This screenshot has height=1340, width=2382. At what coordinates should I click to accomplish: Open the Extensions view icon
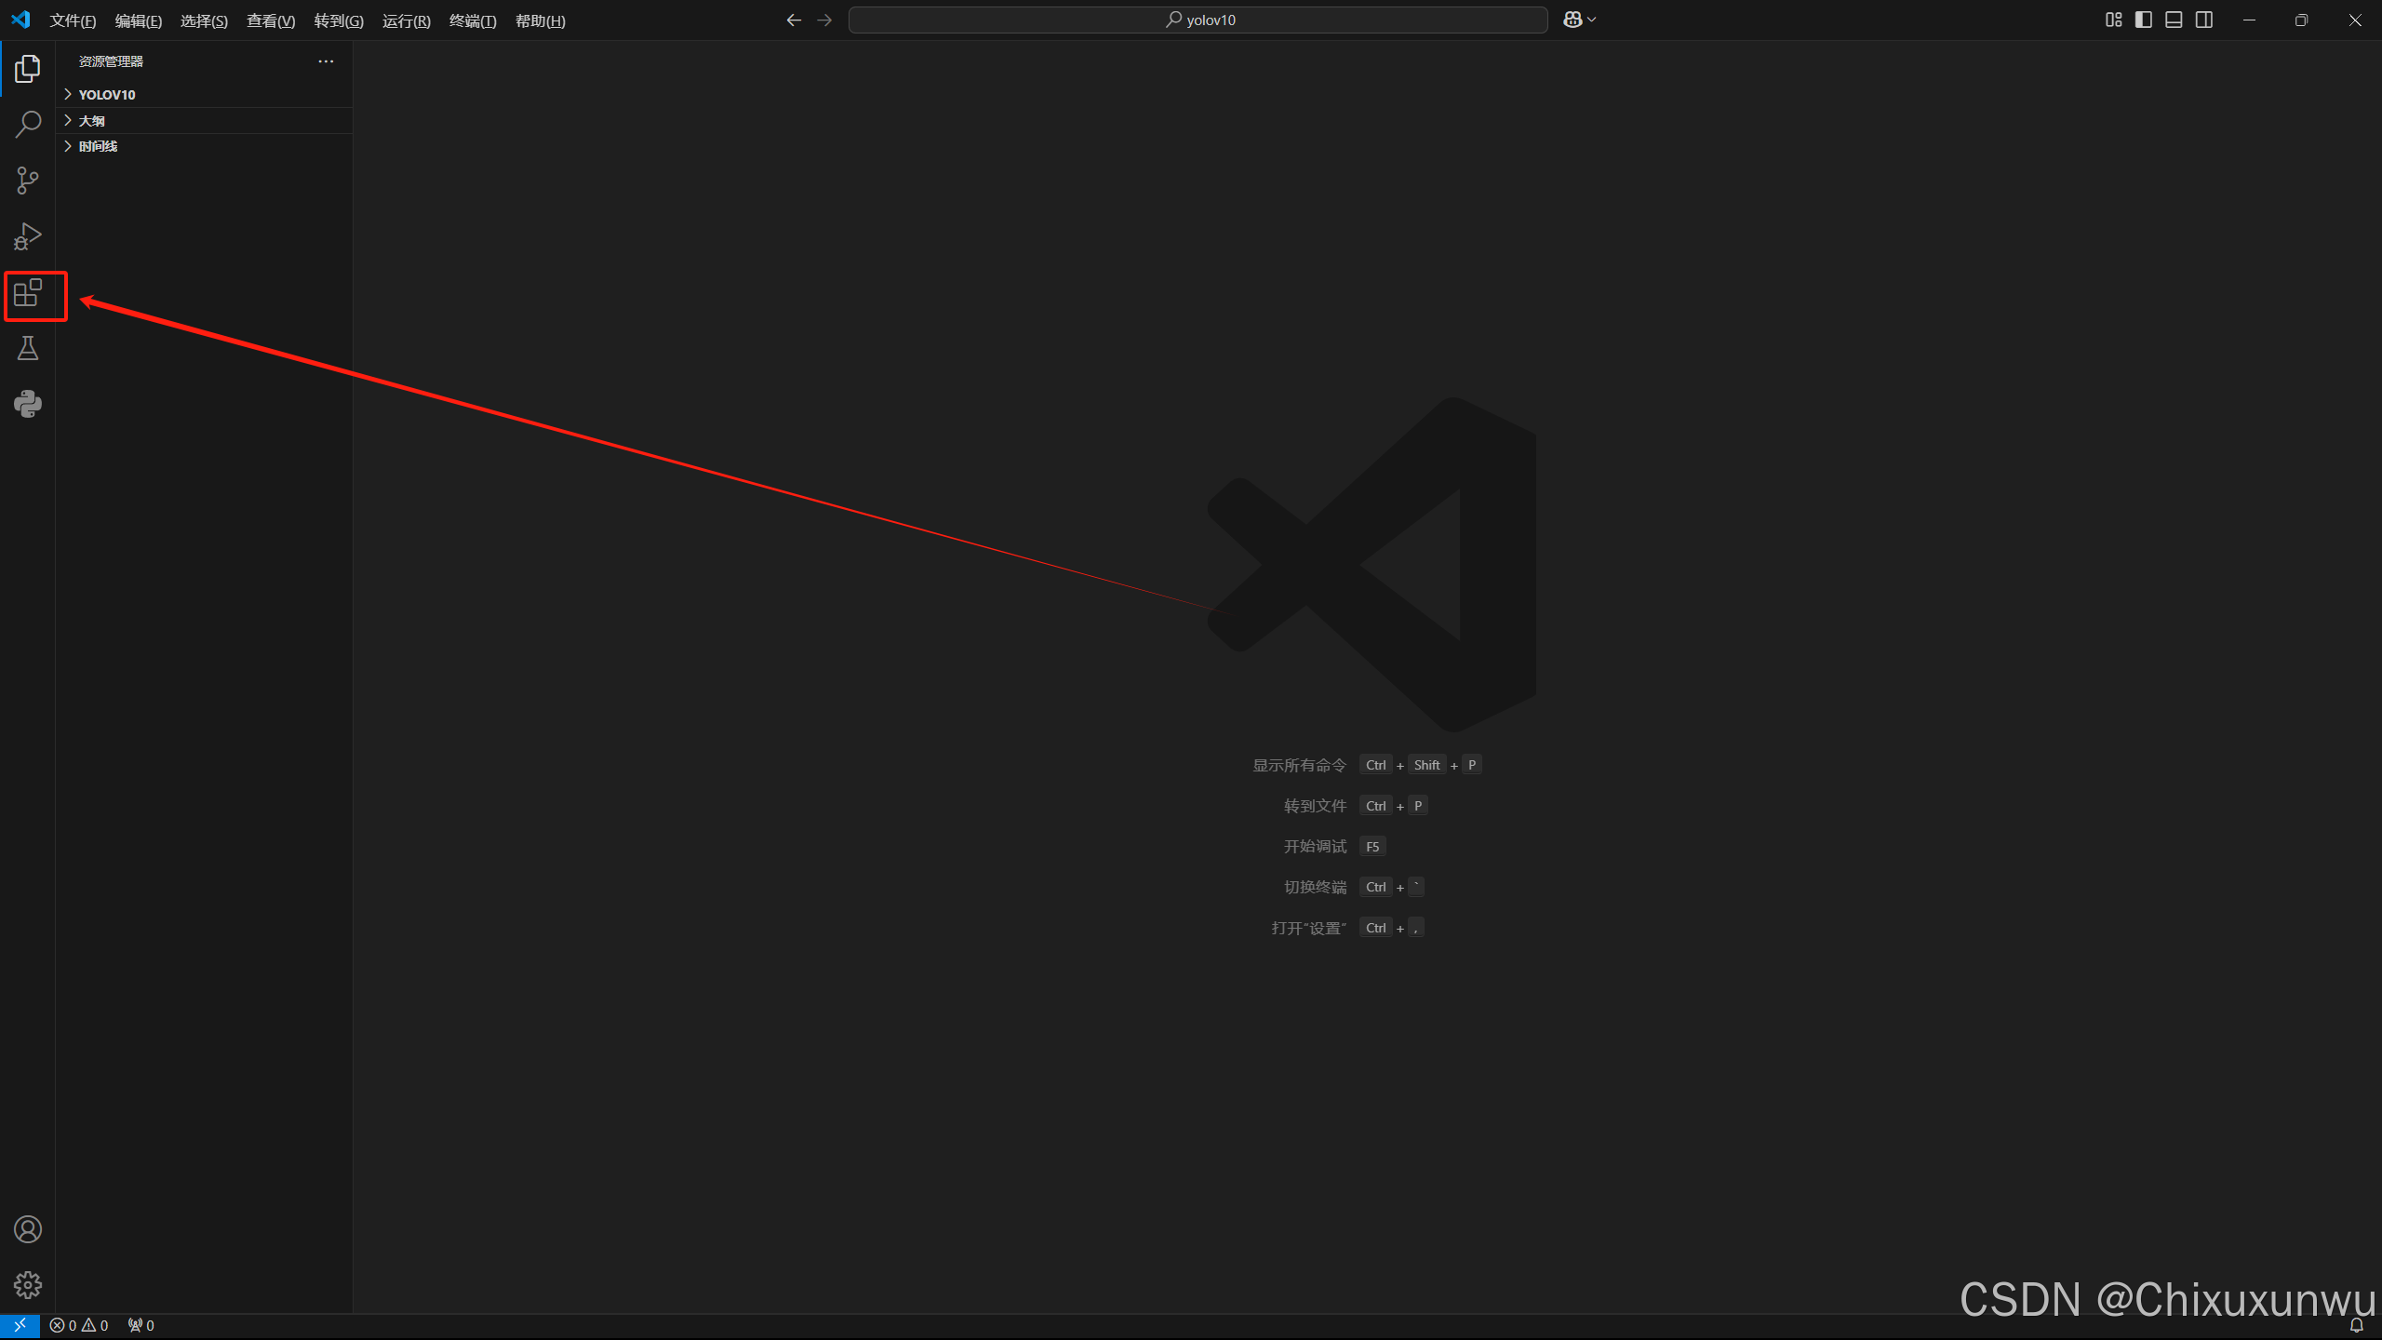tap(28, 294)
